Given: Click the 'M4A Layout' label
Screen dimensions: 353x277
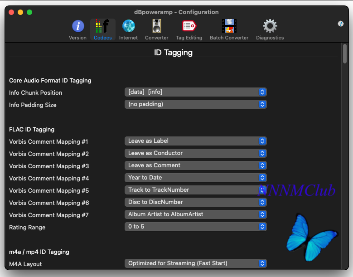Looking at the screenshot, I should pyautogui.click(x=25, y=264).
